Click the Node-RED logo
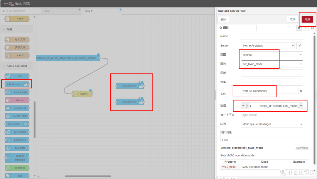Viewport: 317px width, 179px height. (x=17, y=4)
